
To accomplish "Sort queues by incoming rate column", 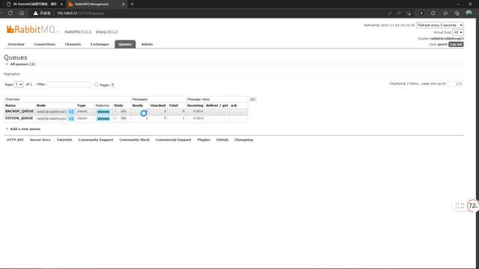I will tap(195, 105).
